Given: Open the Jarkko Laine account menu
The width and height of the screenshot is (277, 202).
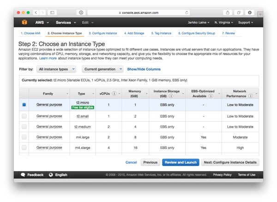Looking at the screenshot, I should (x=199, y=23).
